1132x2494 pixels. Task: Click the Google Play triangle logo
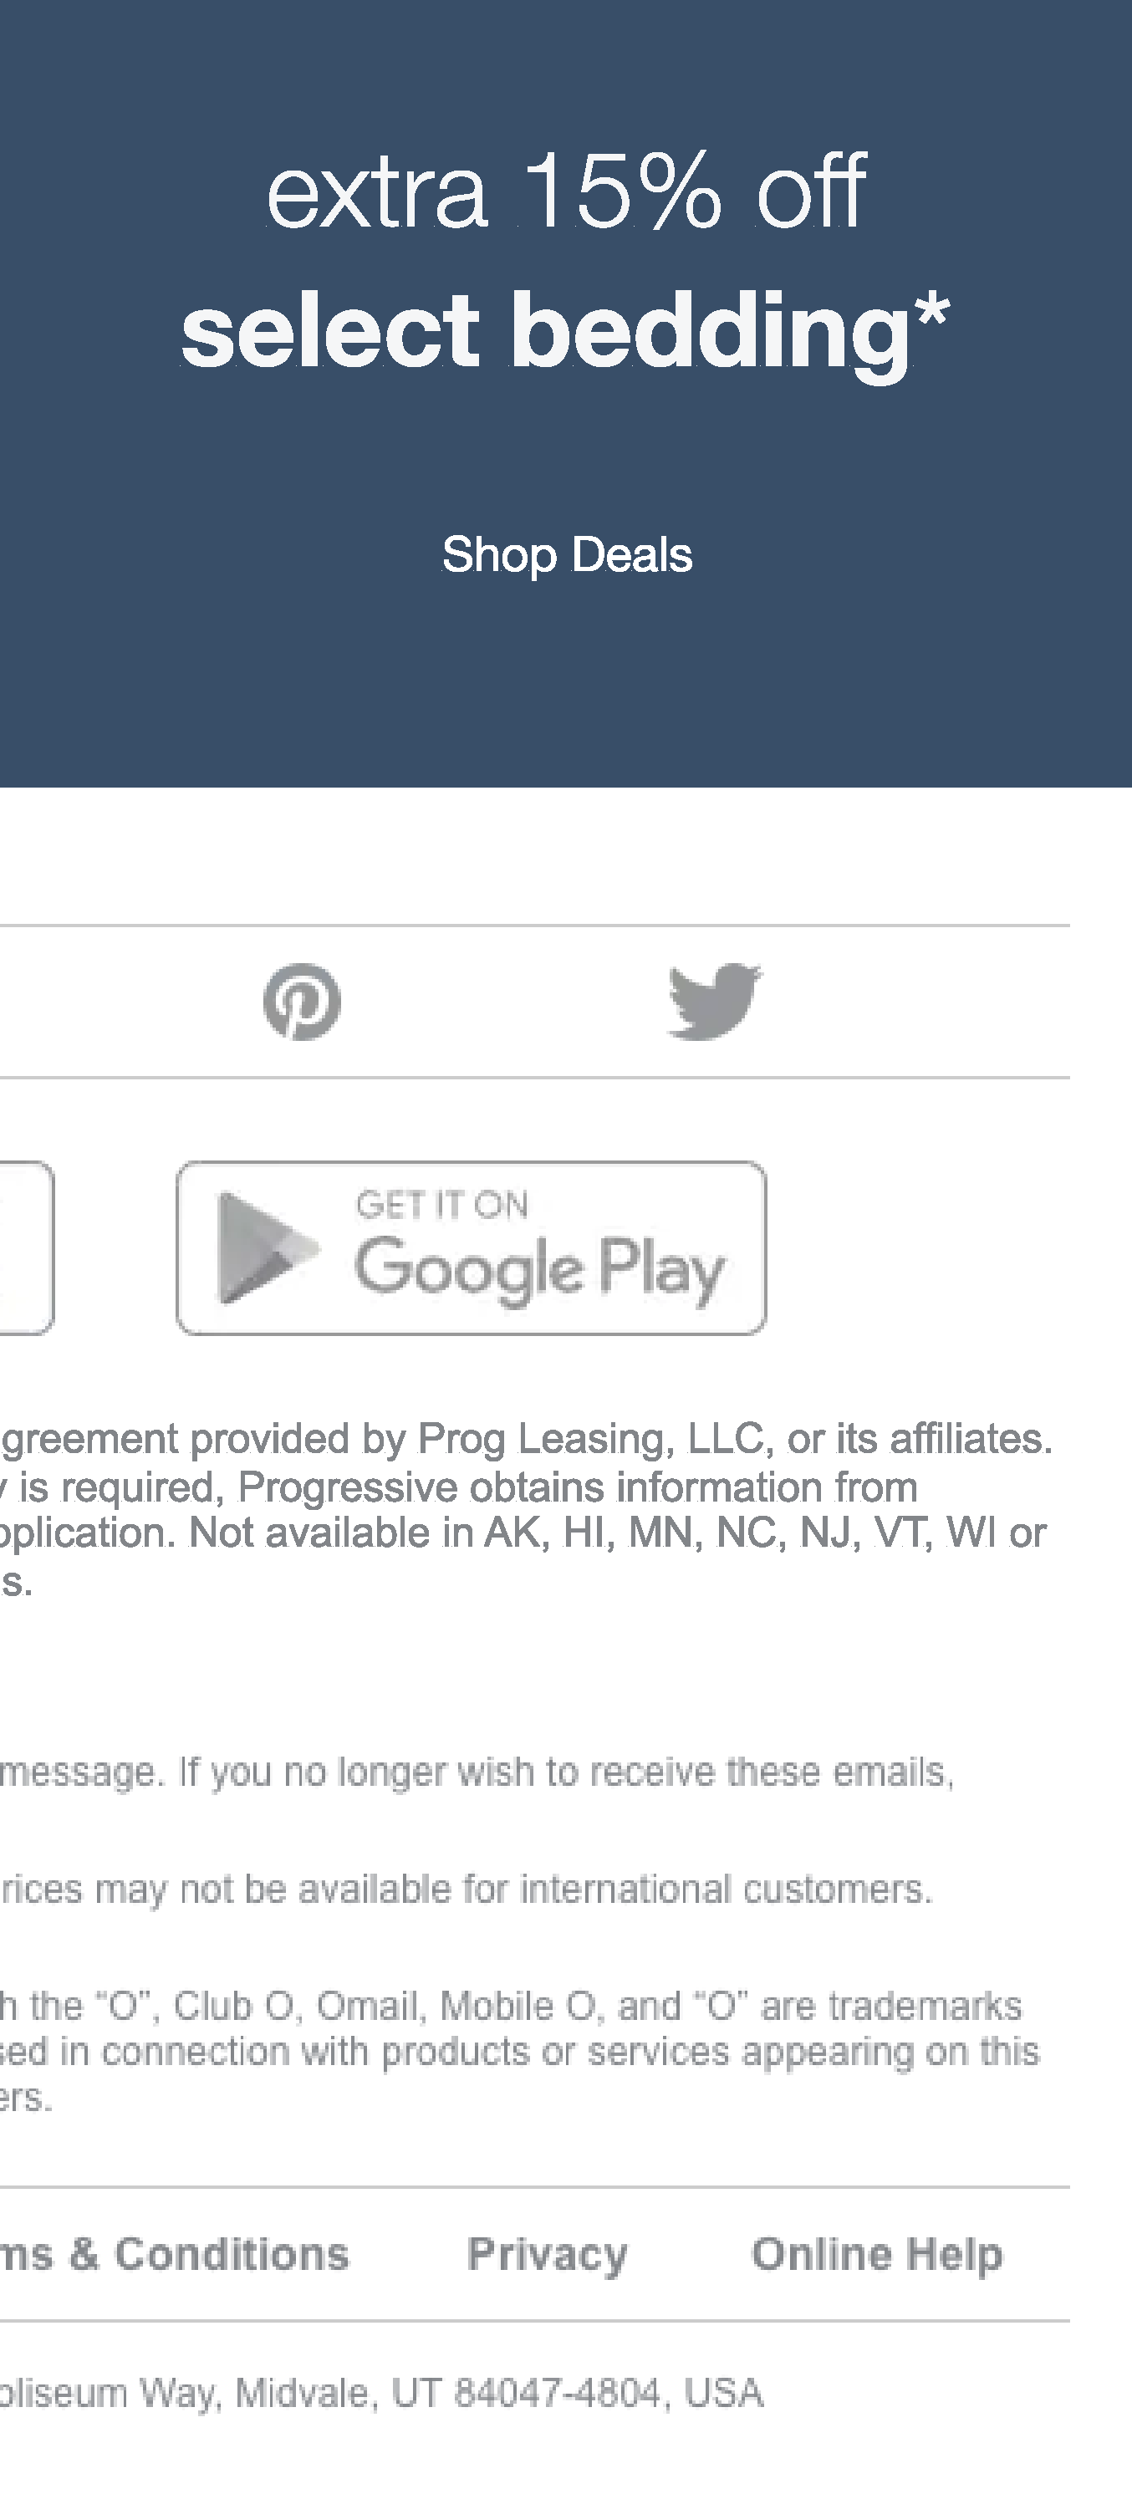265,1248
